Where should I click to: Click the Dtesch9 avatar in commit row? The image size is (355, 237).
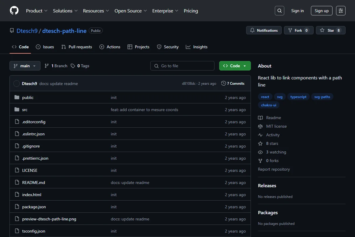17,84
